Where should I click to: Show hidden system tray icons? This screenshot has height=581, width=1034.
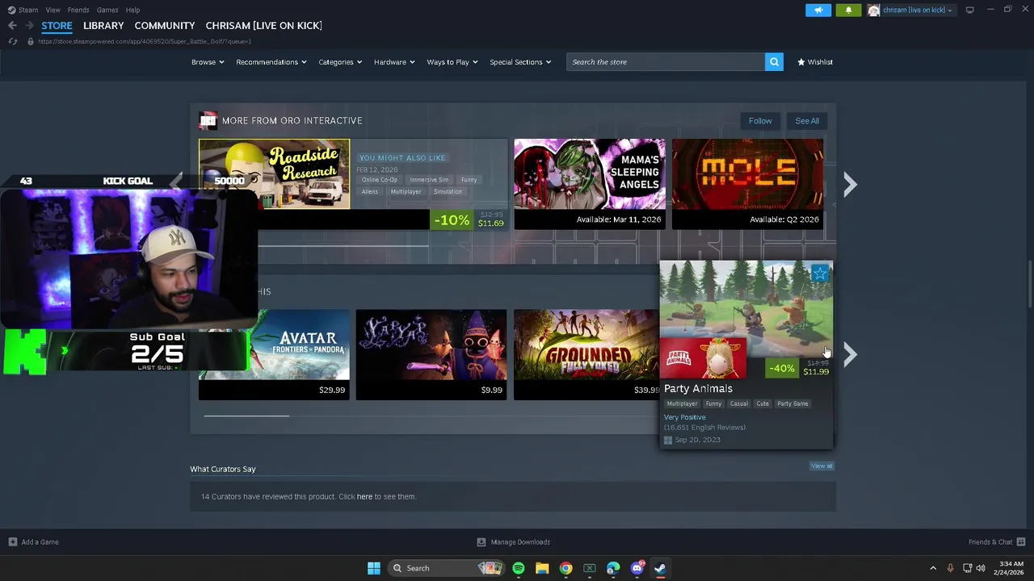tap(933, 568)
